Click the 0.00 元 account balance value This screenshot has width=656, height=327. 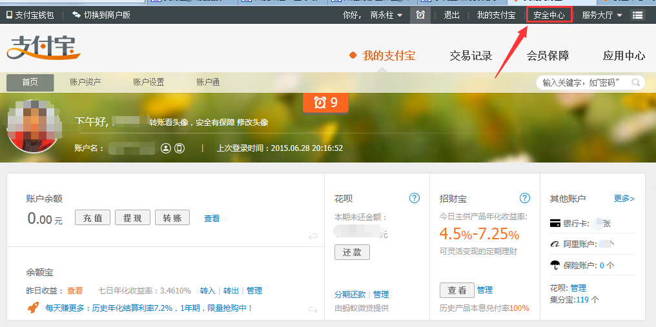45,219
